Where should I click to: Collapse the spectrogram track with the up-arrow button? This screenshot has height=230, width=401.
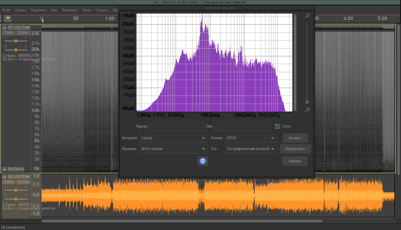pyautogui.click(x=4, y=169)
